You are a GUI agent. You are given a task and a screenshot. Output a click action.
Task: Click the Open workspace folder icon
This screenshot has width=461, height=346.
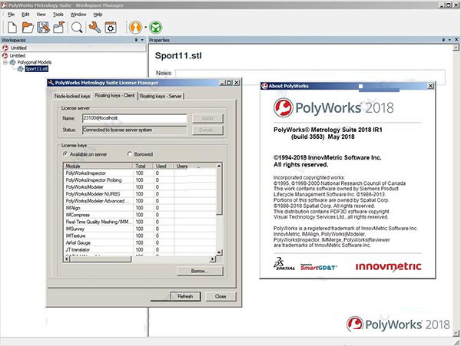28,28
